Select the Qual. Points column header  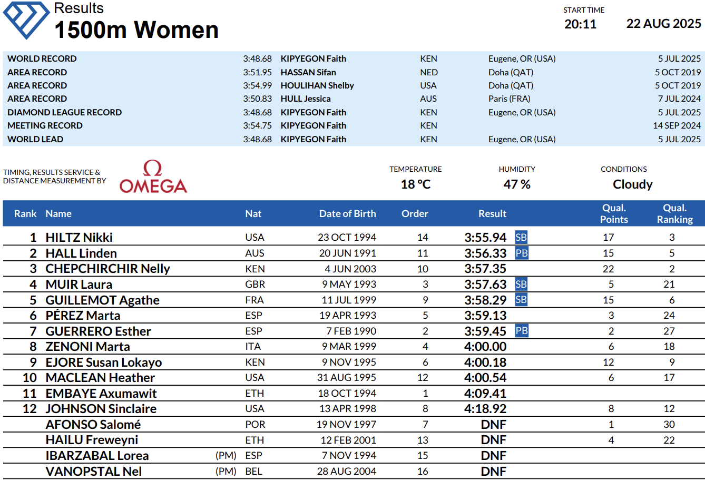[x=614, y=213]
